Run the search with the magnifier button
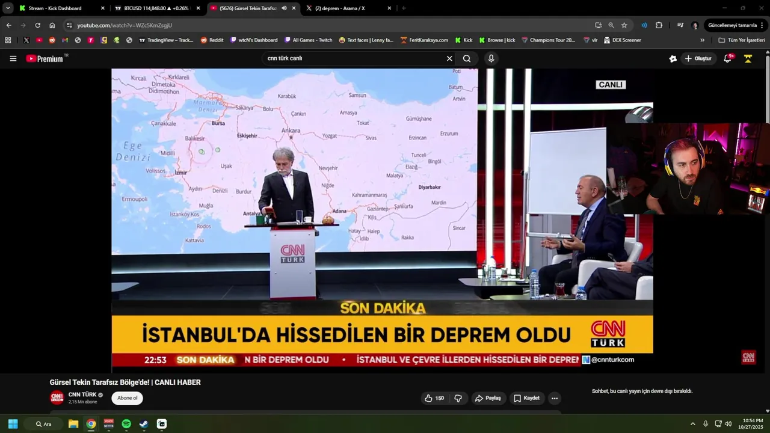 [467, 58]
